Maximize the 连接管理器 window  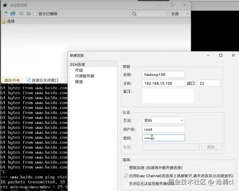pos(172,5)
